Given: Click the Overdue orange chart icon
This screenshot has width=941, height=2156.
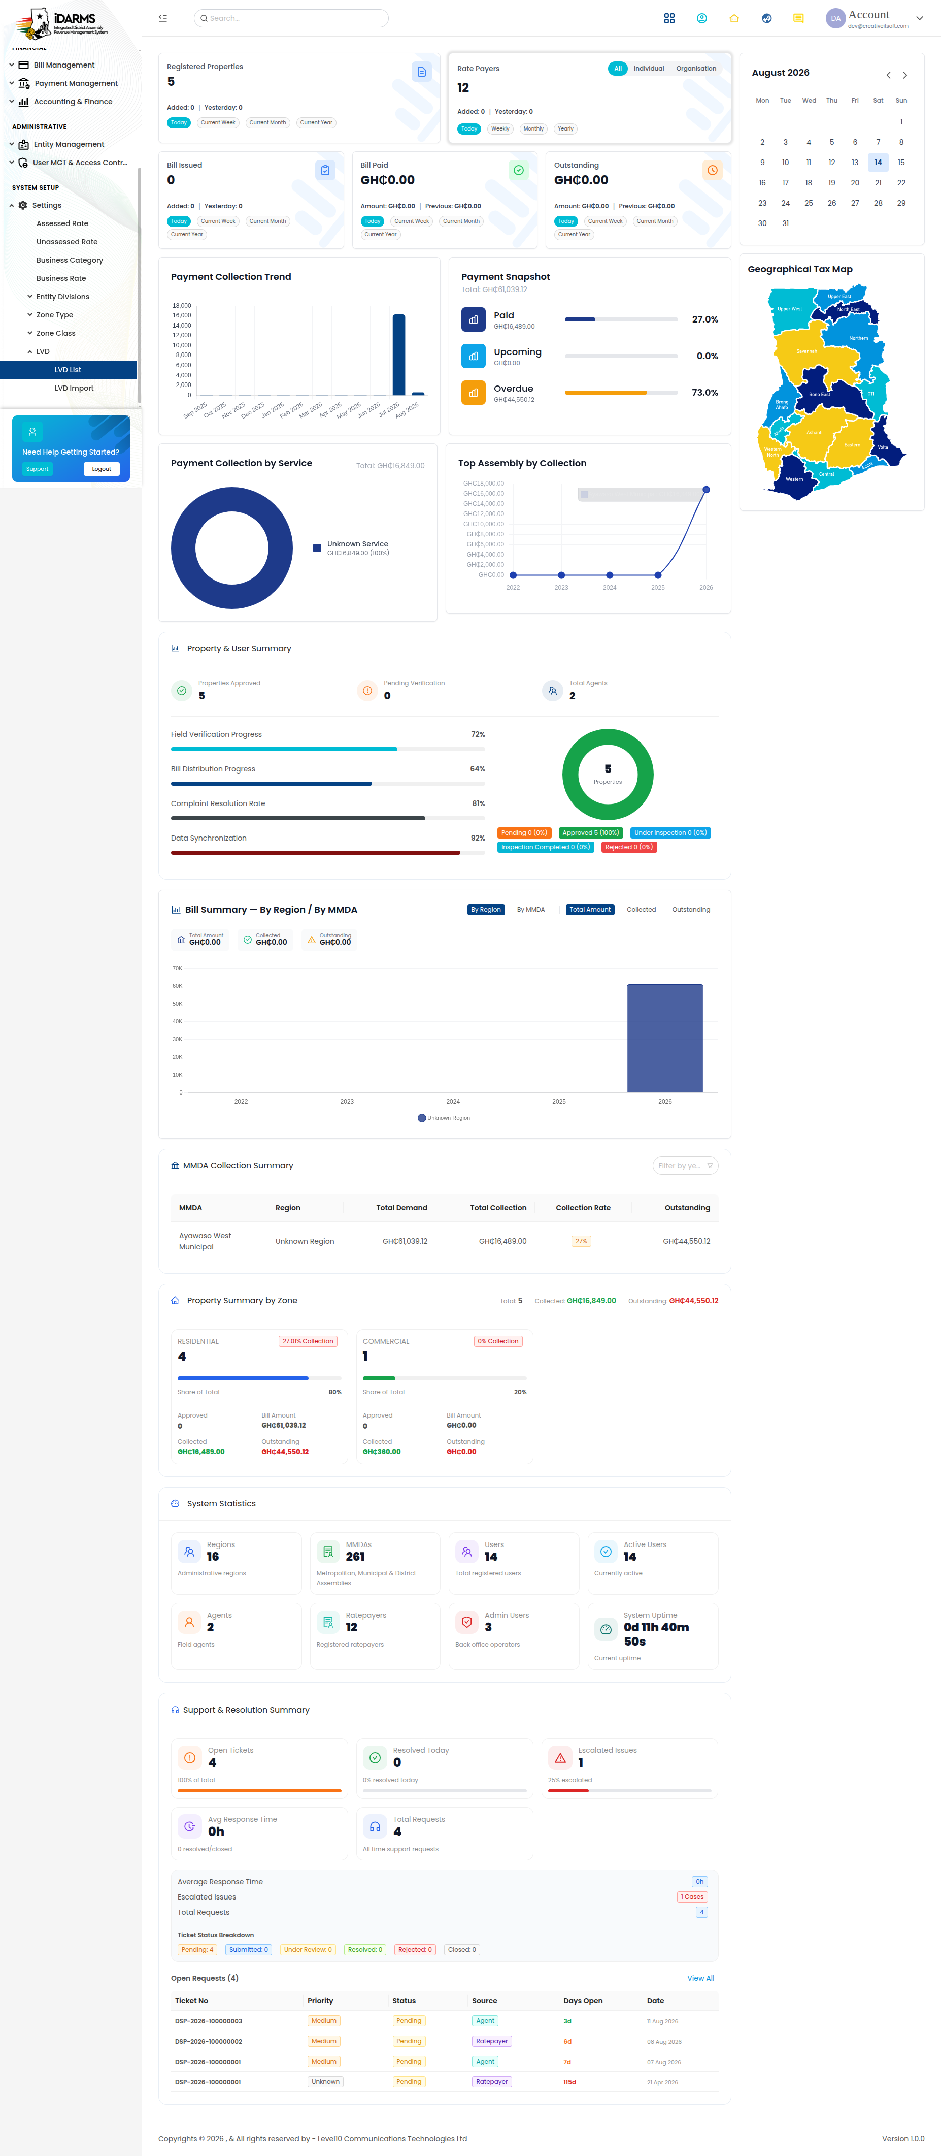Looking at the screenshot, I should coord(474,393).
